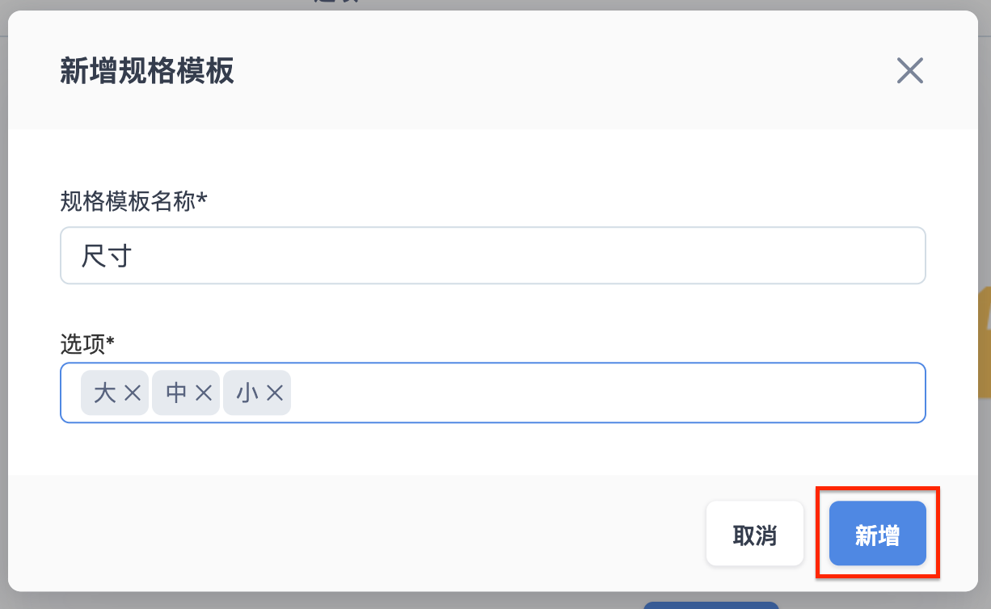Click empty area of 选项 tag input
991x609 pixels.
(x=606, y=393)
